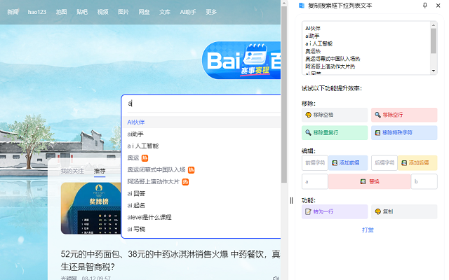Open 网盘 in the top navigation
Image resolution: width=449 pixels, height=280 pixels.
coord(144,12)
